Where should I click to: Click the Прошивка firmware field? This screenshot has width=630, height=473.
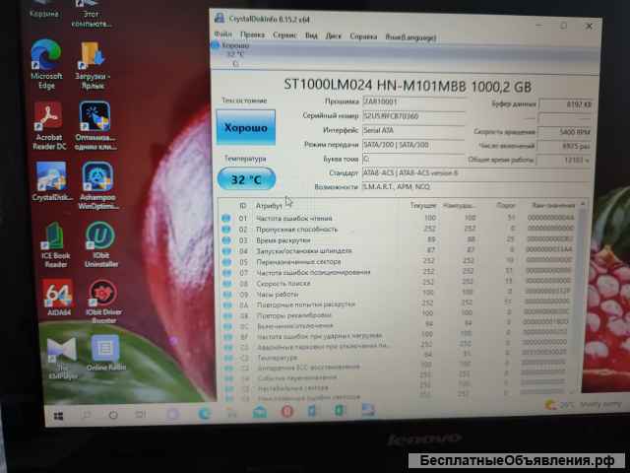pos(413,101)
